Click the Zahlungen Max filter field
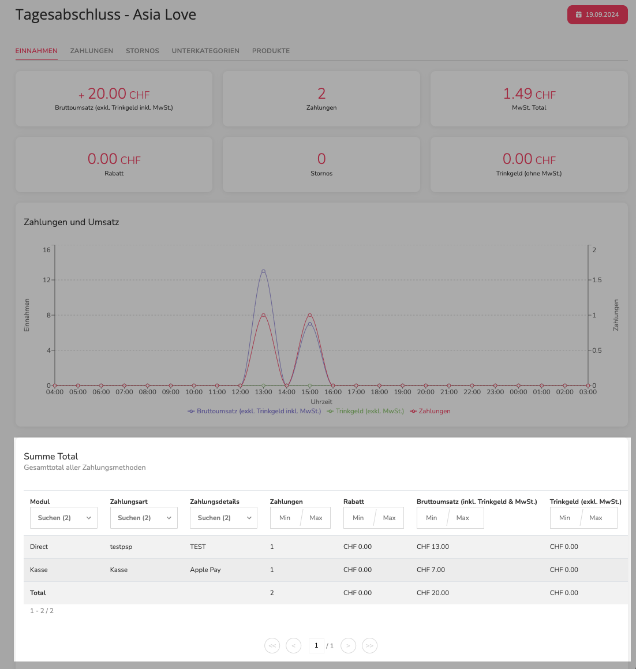 click(316, 518)
